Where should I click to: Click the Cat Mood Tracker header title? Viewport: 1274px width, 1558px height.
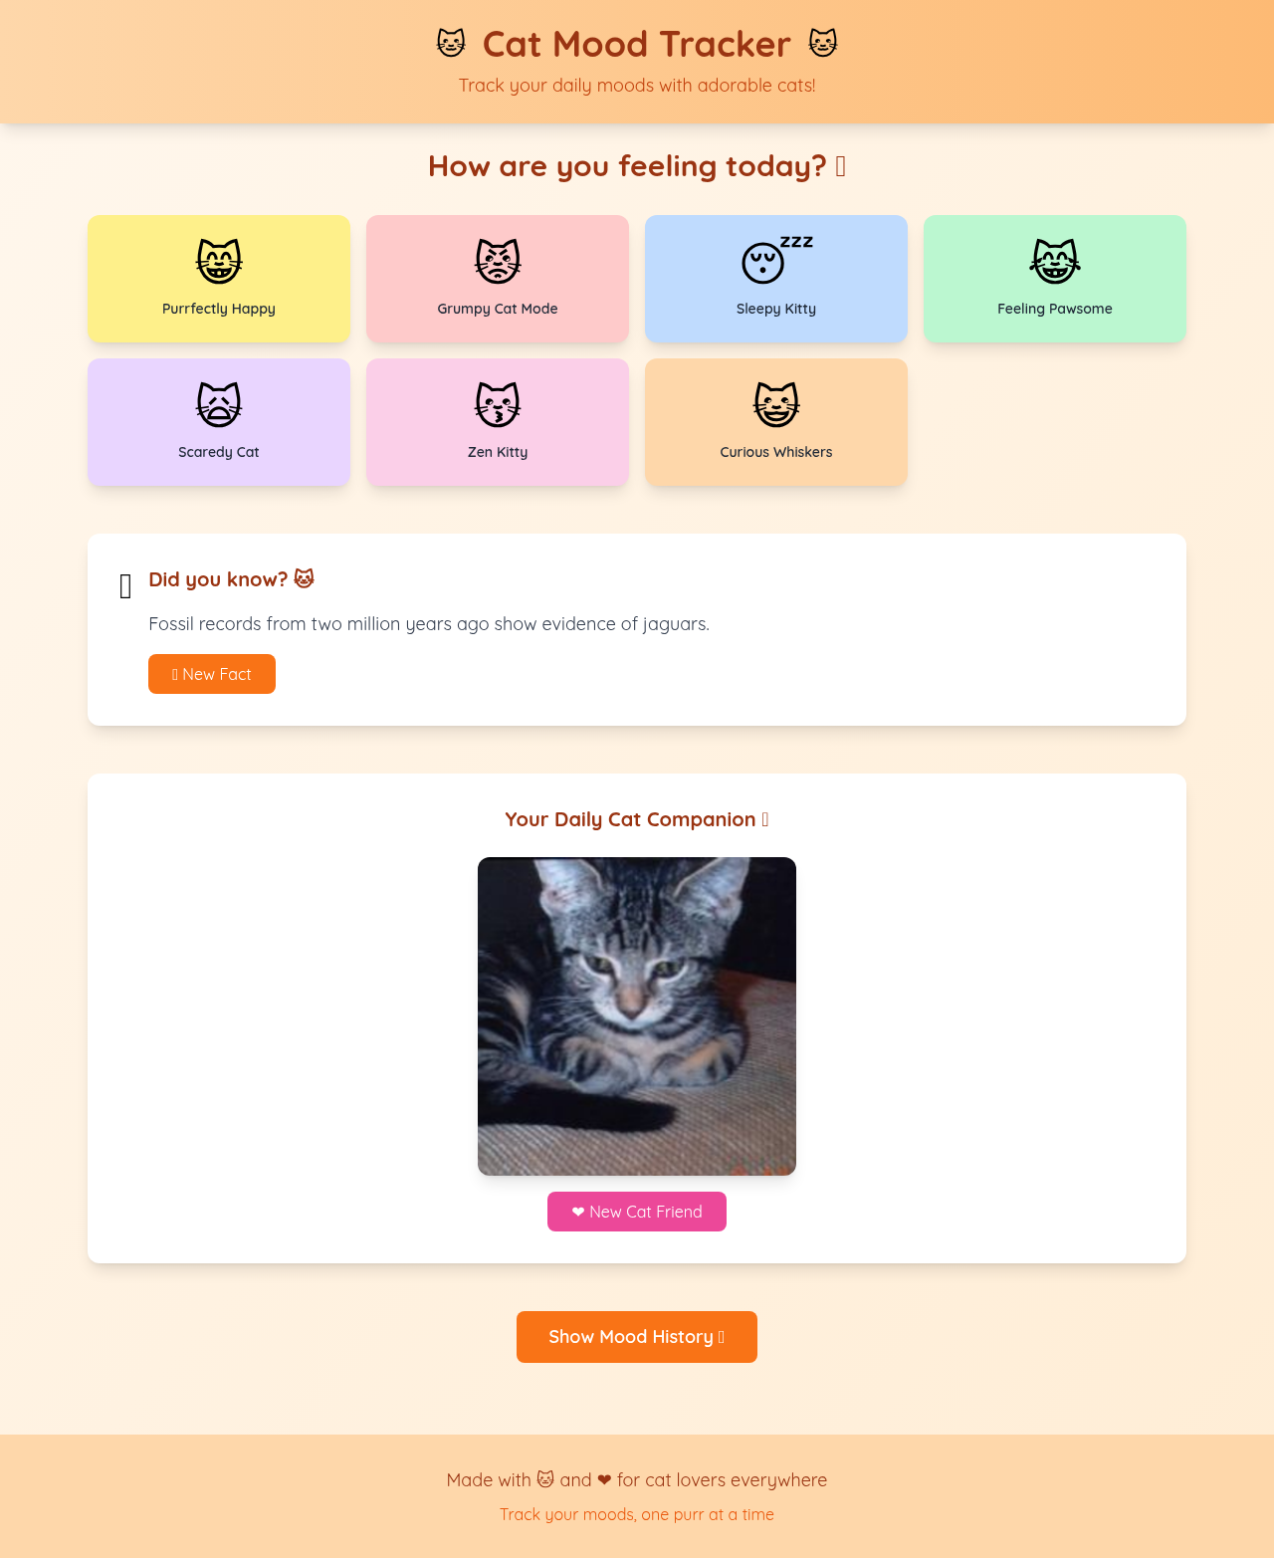pyautogui.click(x=636, y=44)
